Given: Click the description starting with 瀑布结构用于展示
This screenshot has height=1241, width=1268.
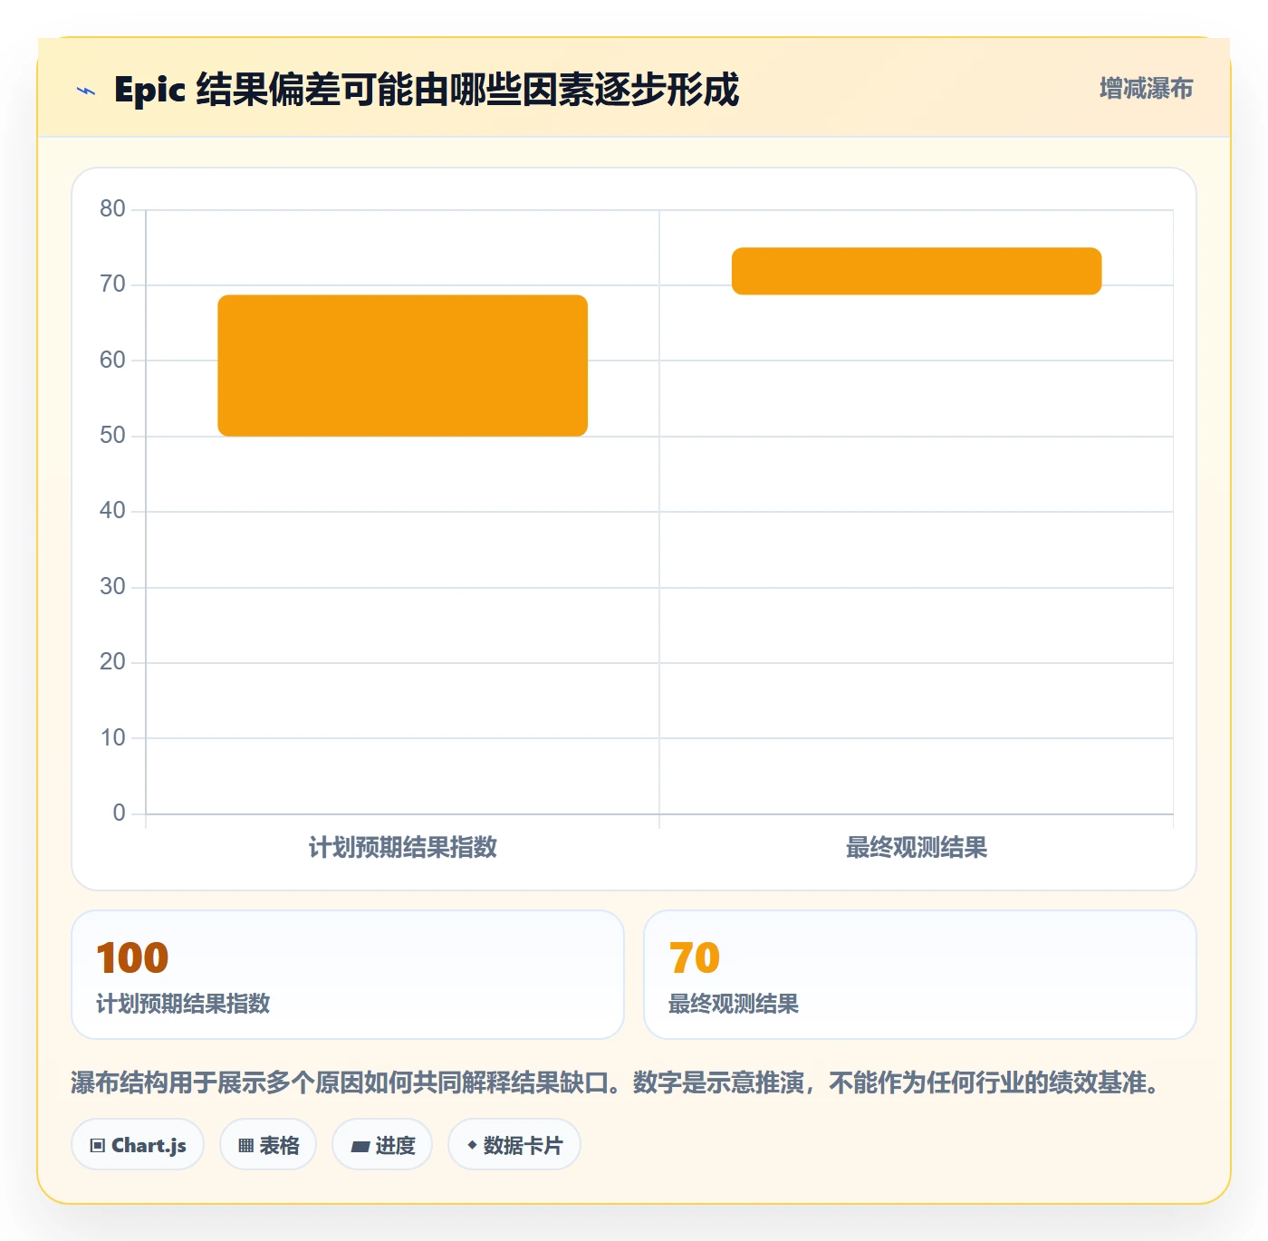Looking at the screenshot, I should click(x=618, y=1082).
